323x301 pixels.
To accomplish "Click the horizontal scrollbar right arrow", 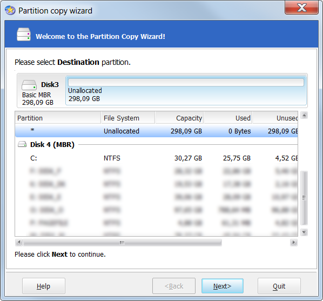I will (x=293, y=242).
